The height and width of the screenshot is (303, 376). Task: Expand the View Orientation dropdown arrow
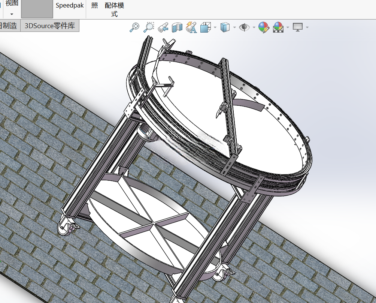pos(215,27)
